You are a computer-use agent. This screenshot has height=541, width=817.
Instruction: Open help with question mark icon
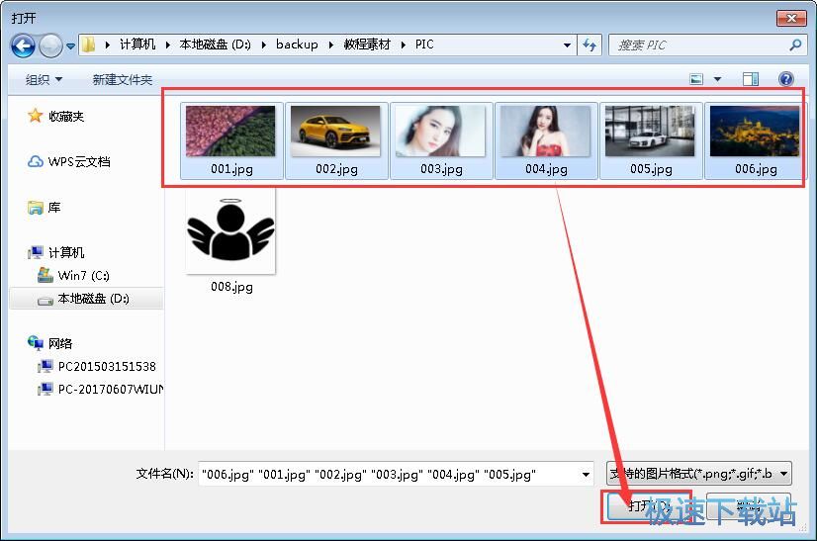[785, 79]
